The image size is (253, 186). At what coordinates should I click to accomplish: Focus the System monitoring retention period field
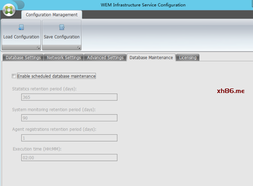[69, 118]
